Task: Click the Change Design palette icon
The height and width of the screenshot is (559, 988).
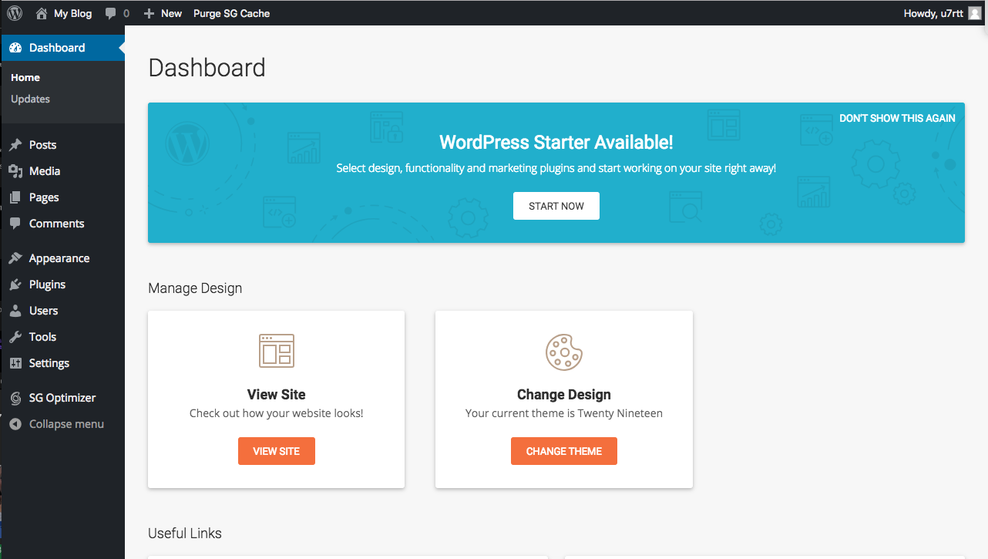Action: point(564,352)
